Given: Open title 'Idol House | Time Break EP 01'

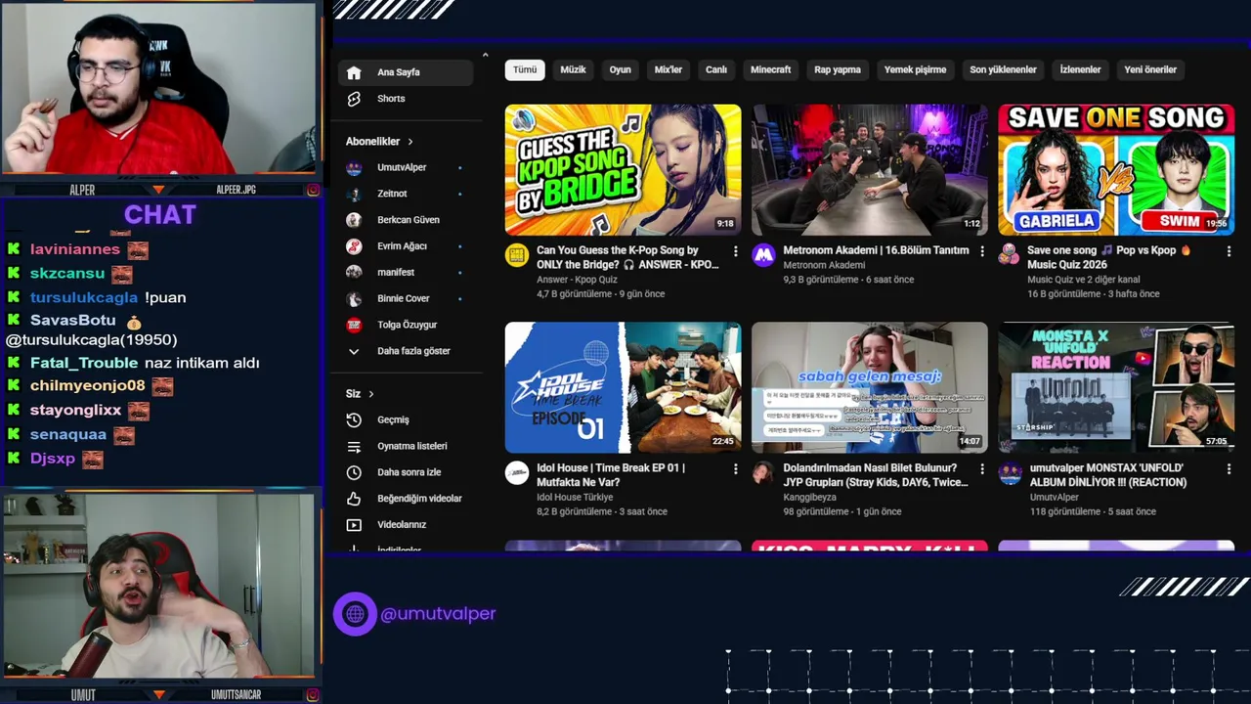Looking at the screenshot, I should pyautogui.click(x=611, y=475).
